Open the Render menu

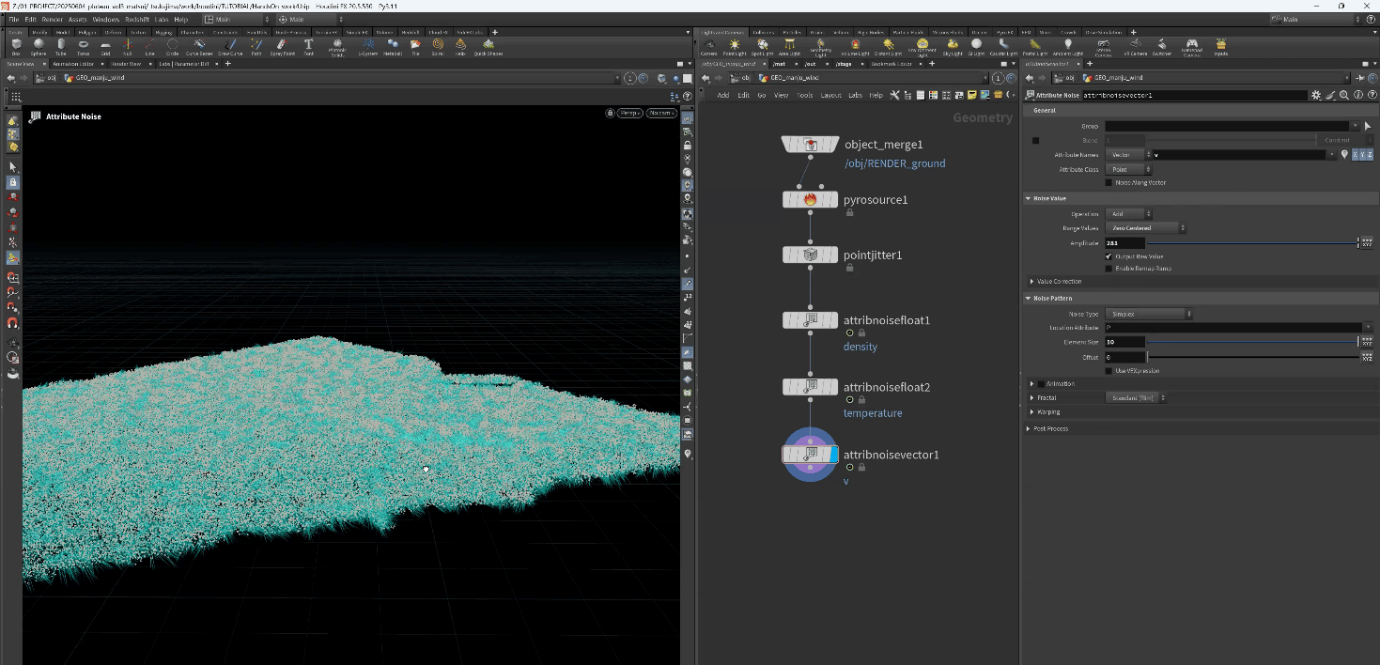click(x=53, y=19)
